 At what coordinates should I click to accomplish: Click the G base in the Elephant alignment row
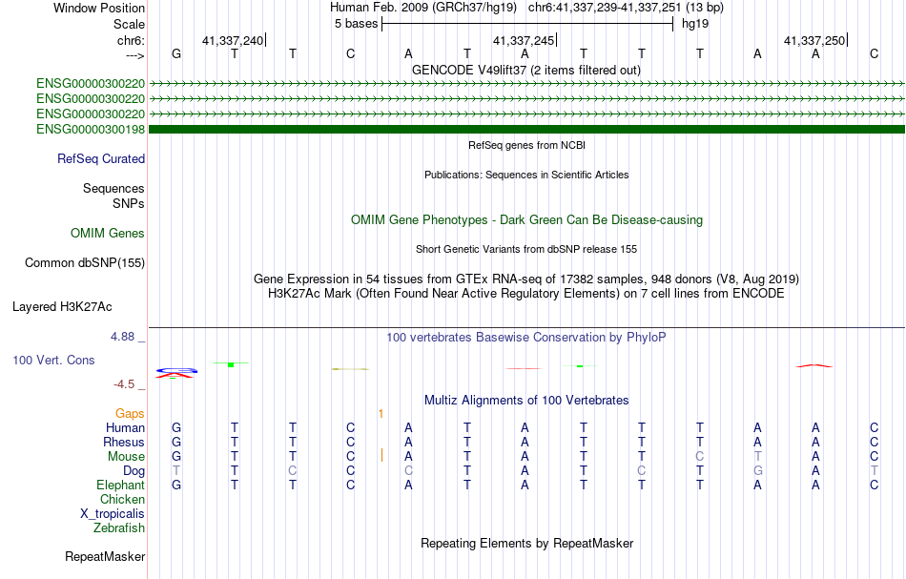point(176,486)
